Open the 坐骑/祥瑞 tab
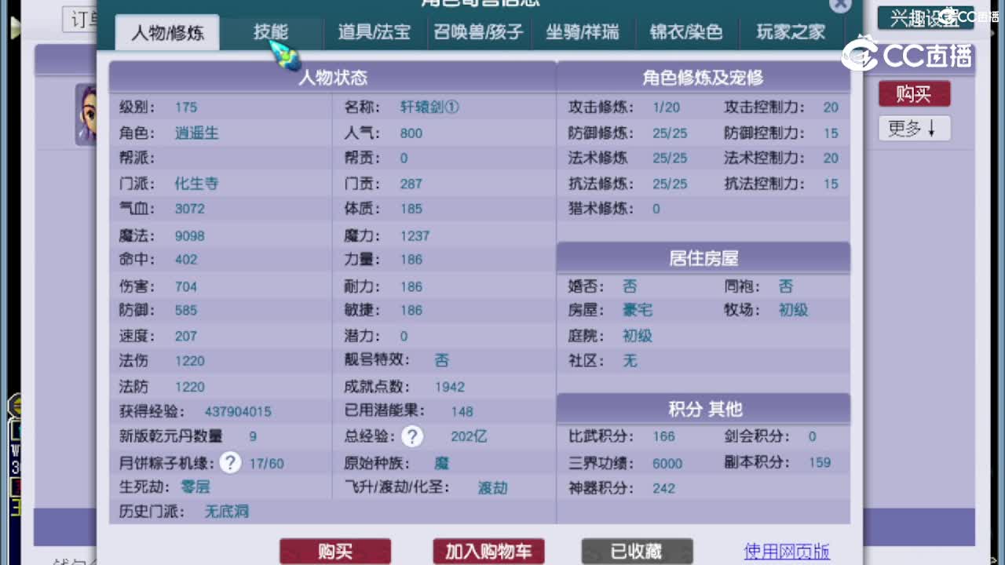The image size is (1005, 565). click(583, 33)
